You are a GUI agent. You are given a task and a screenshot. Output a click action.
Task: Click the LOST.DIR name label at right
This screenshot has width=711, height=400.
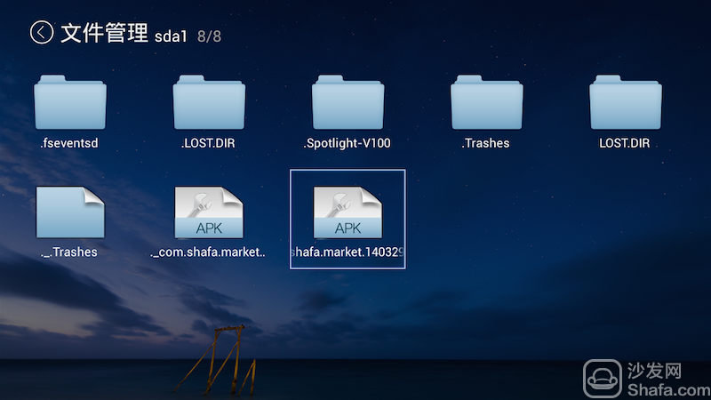[625, 143]
